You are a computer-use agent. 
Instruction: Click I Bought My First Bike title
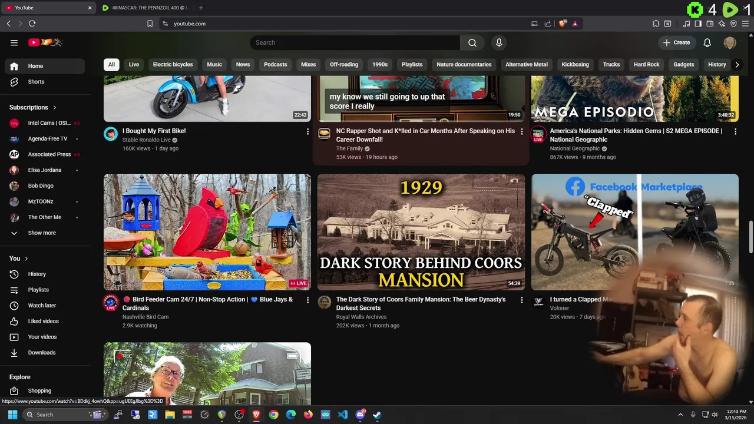154,131
